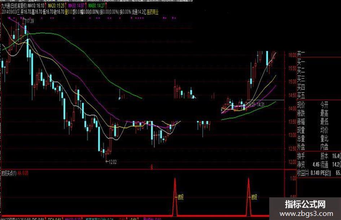Click the stock name 九州通 title

tap(6, 6)
